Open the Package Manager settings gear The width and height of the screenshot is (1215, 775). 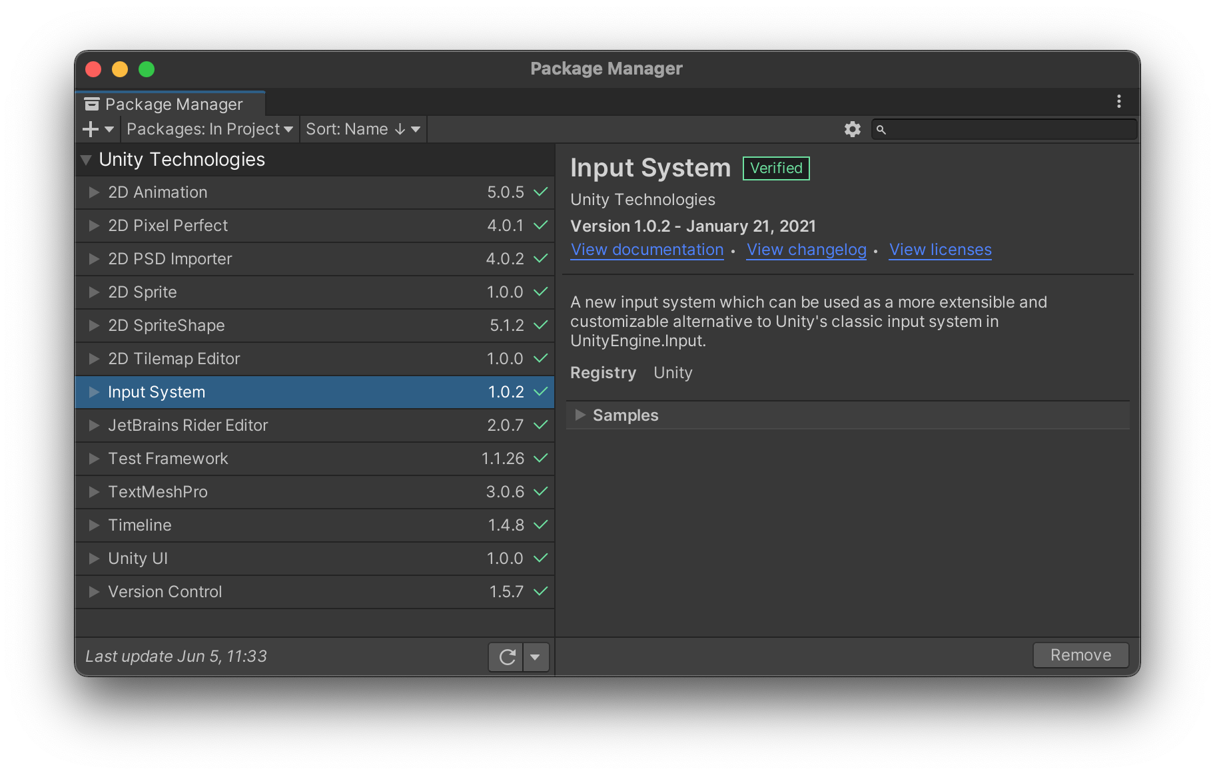coord(852,129)
